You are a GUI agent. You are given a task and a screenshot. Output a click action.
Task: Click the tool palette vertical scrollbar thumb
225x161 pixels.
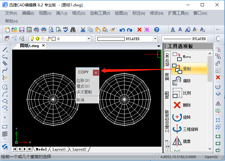coord(210,69)
